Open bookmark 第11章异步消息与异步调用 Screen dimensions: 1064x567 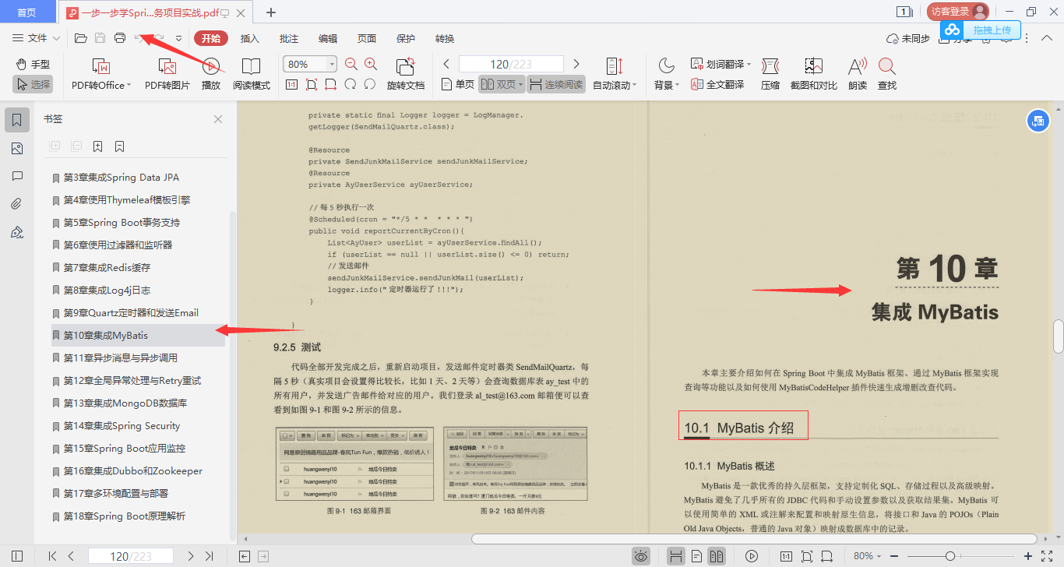(x=121, y=358)
